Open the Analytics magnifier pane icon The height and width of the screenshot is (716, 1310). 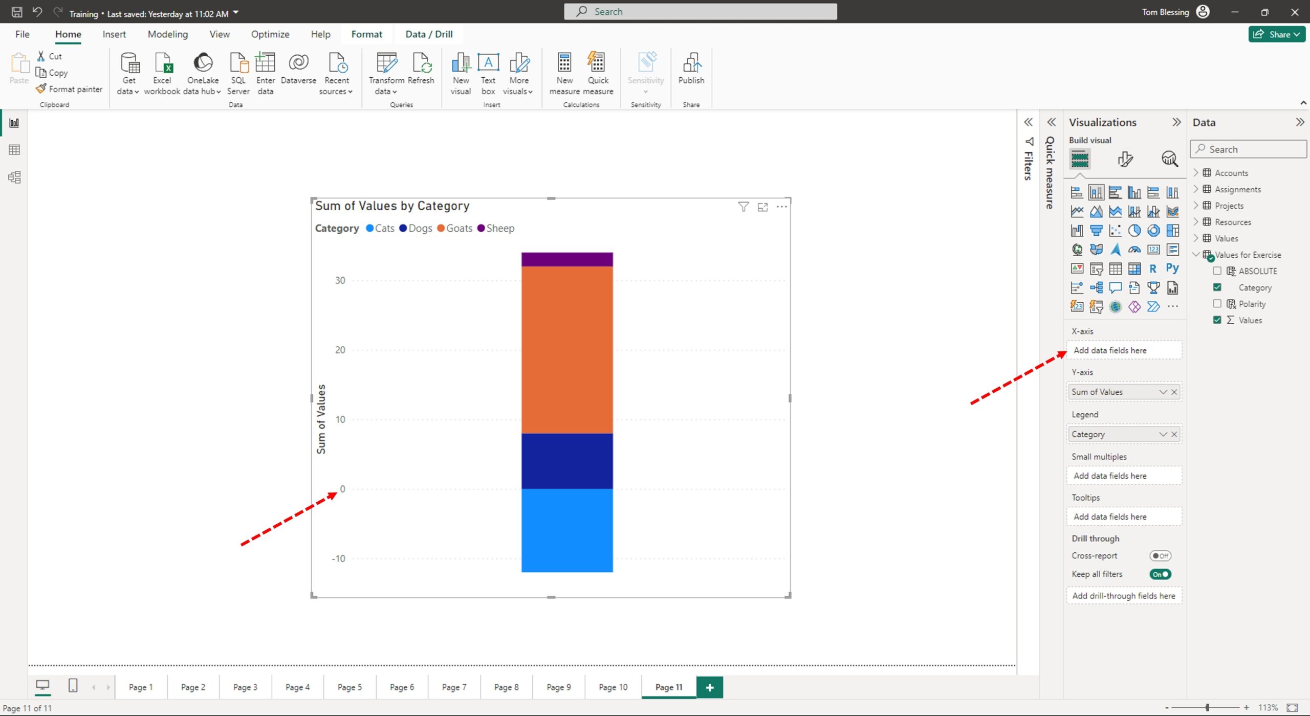(1169, 159)
